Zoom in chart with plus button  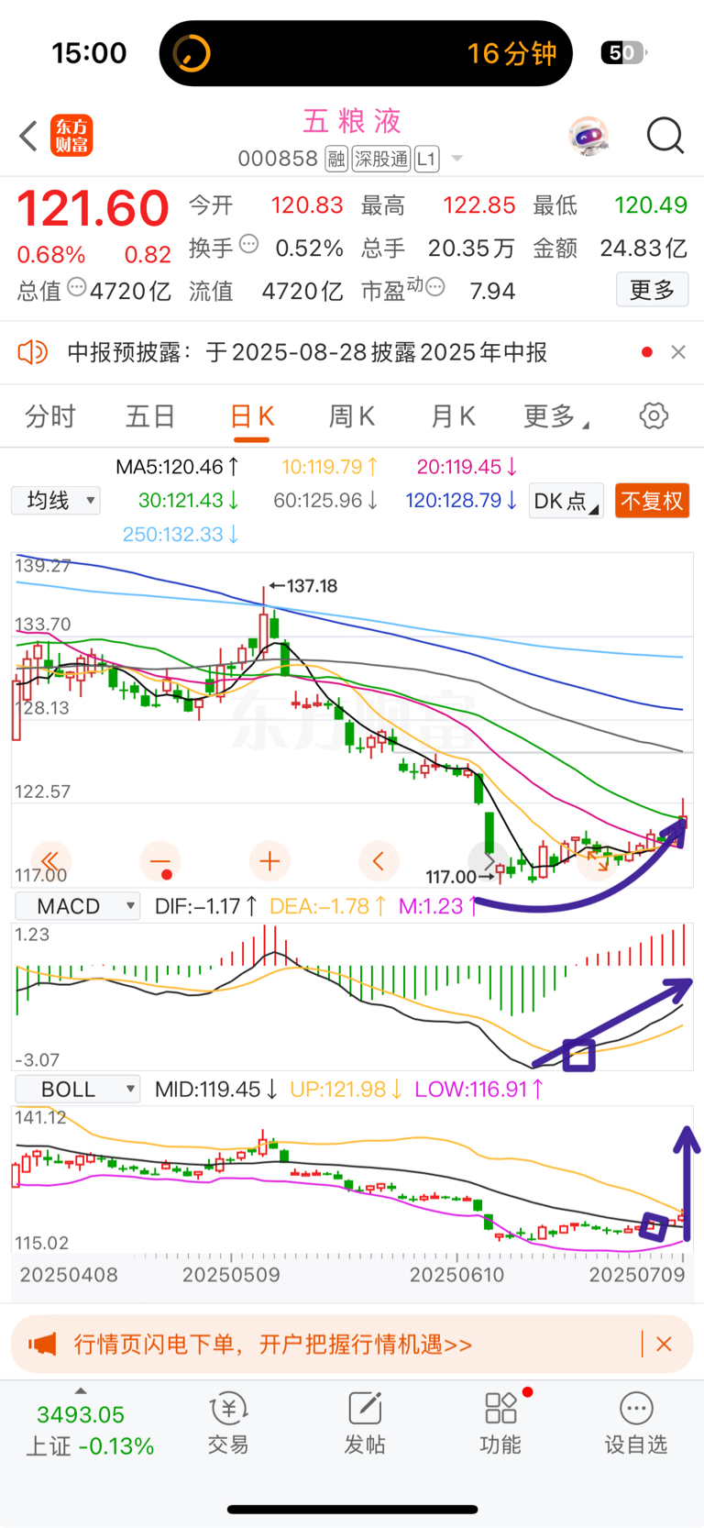point(269,861)
